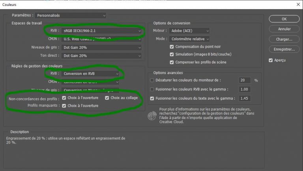This screenshot has width=303, height=171.
Task: Open Niveaux de gris Dot Gain dropdown
Action: 101,48
